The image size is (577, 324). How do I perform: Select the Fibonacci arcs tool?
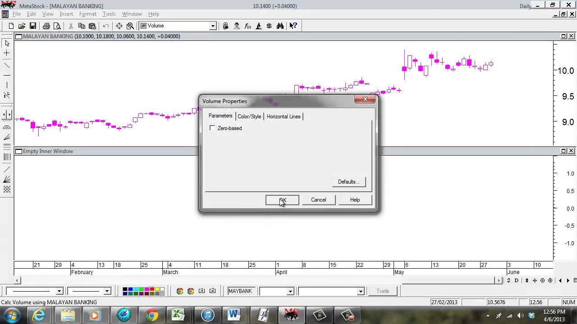click(7, 128)
